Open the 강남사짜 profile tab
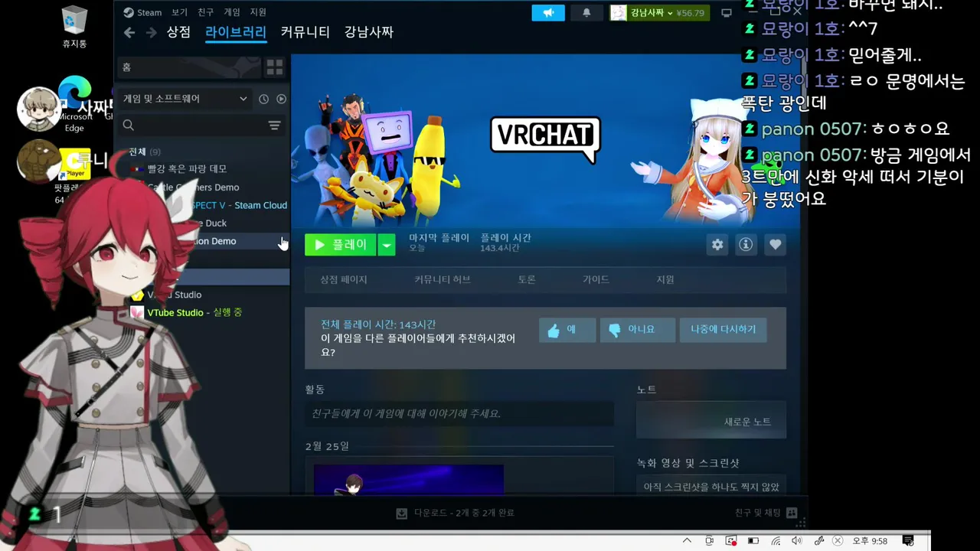This screenshot has height=551, width=980. coord(369,32)
